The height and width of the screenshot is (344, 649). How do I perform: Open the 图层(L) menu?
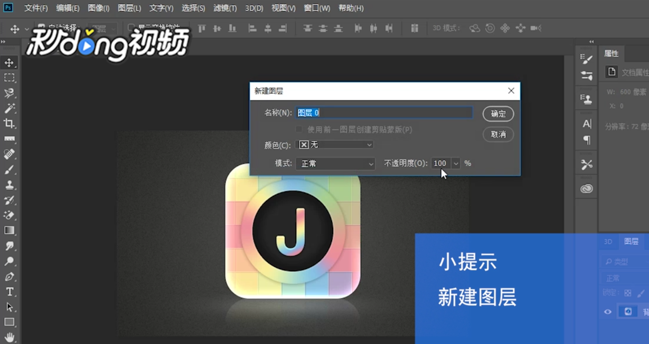(129, 8)
